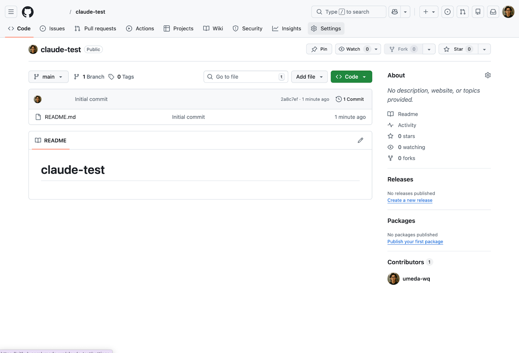Open the hamburger navigation menu

pos(11,12)
